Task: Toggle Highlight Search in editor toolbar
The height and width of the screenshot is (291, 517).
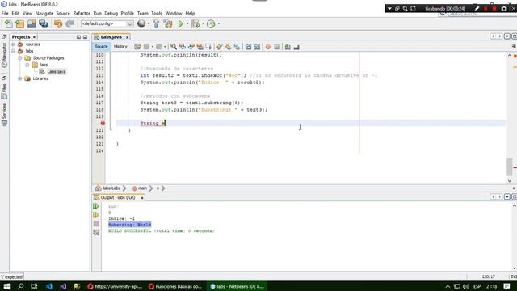Action: pyautogui.click(x=200, y=47)
